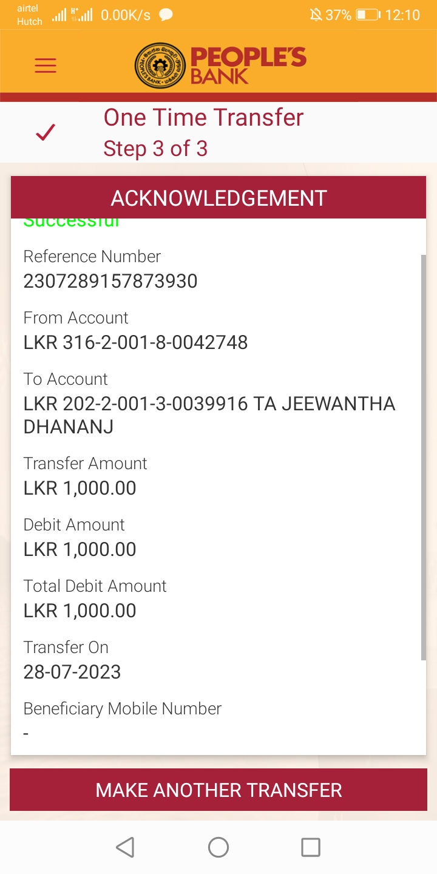Select the One Time Transfer title
The width and height of the screenshot is (437, 874).
(x=203, y=117)
